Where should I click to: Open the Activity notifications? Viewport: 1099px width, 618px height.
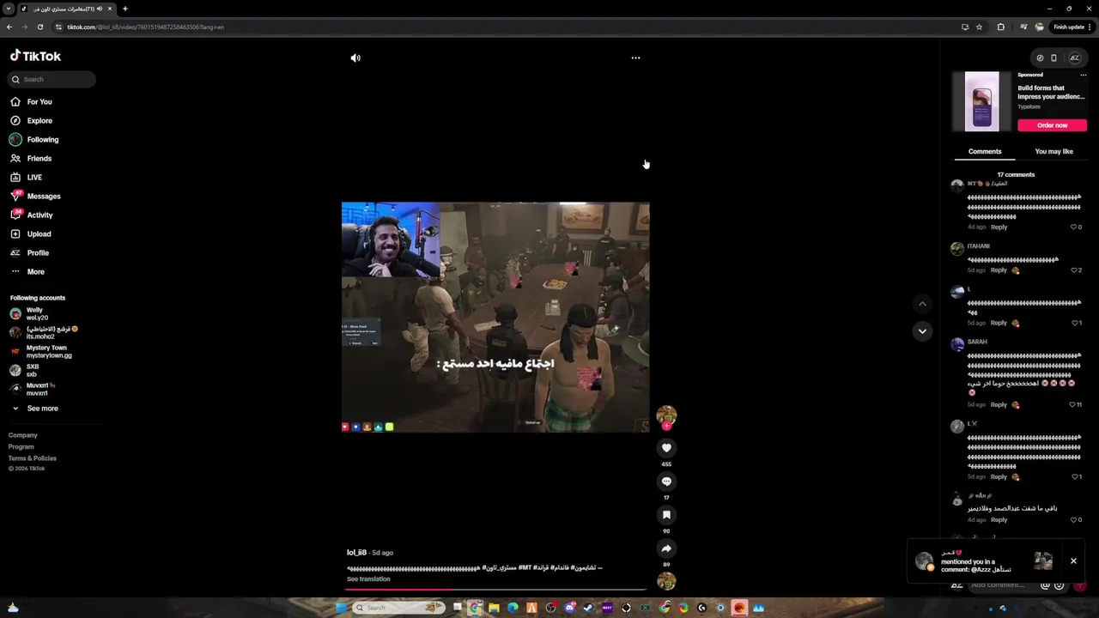click(x=39, y=215)
